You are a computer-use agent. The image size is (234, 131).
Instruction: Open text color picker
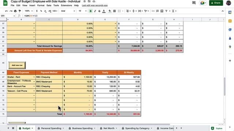(x=104, y=11)
